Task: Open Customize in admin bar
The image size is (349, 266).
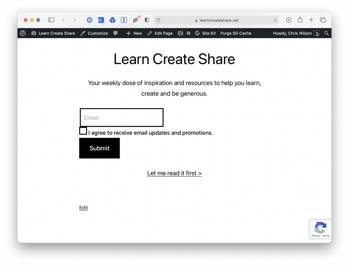Action: (94, 33)
